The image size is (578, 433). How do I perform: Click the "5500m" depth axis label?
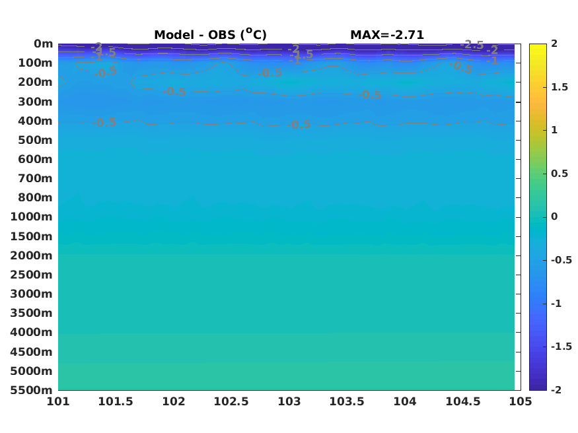pyautogui.click(x=31, y=390)
